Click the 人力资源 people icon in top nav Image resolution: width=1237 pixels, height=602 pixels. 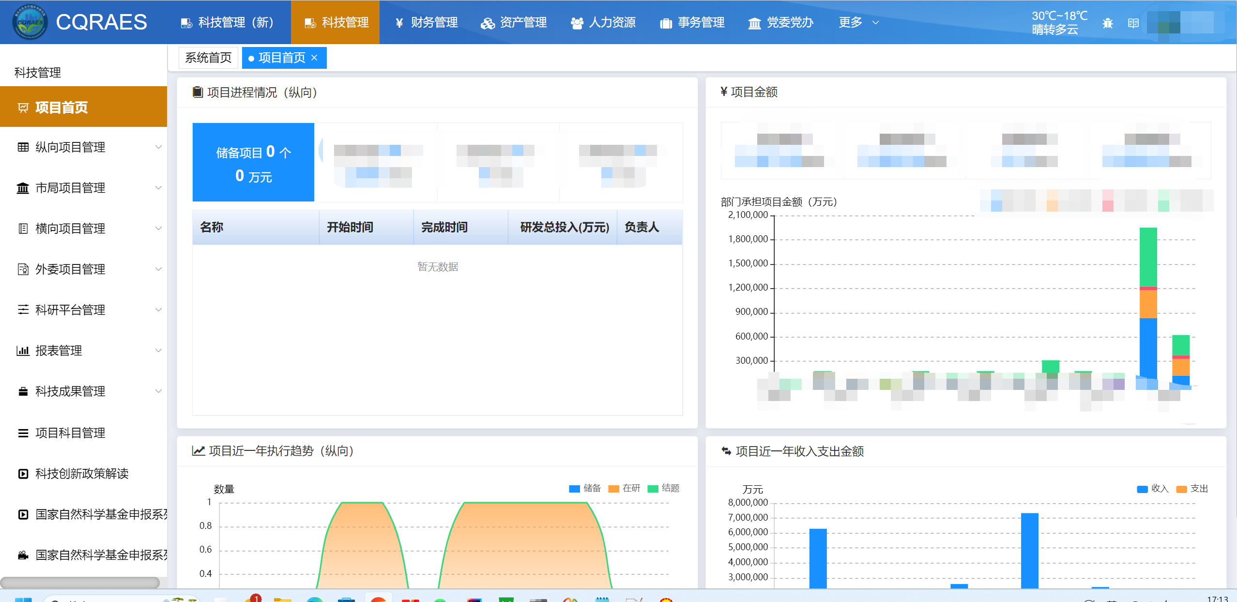[x=577, y=23]
